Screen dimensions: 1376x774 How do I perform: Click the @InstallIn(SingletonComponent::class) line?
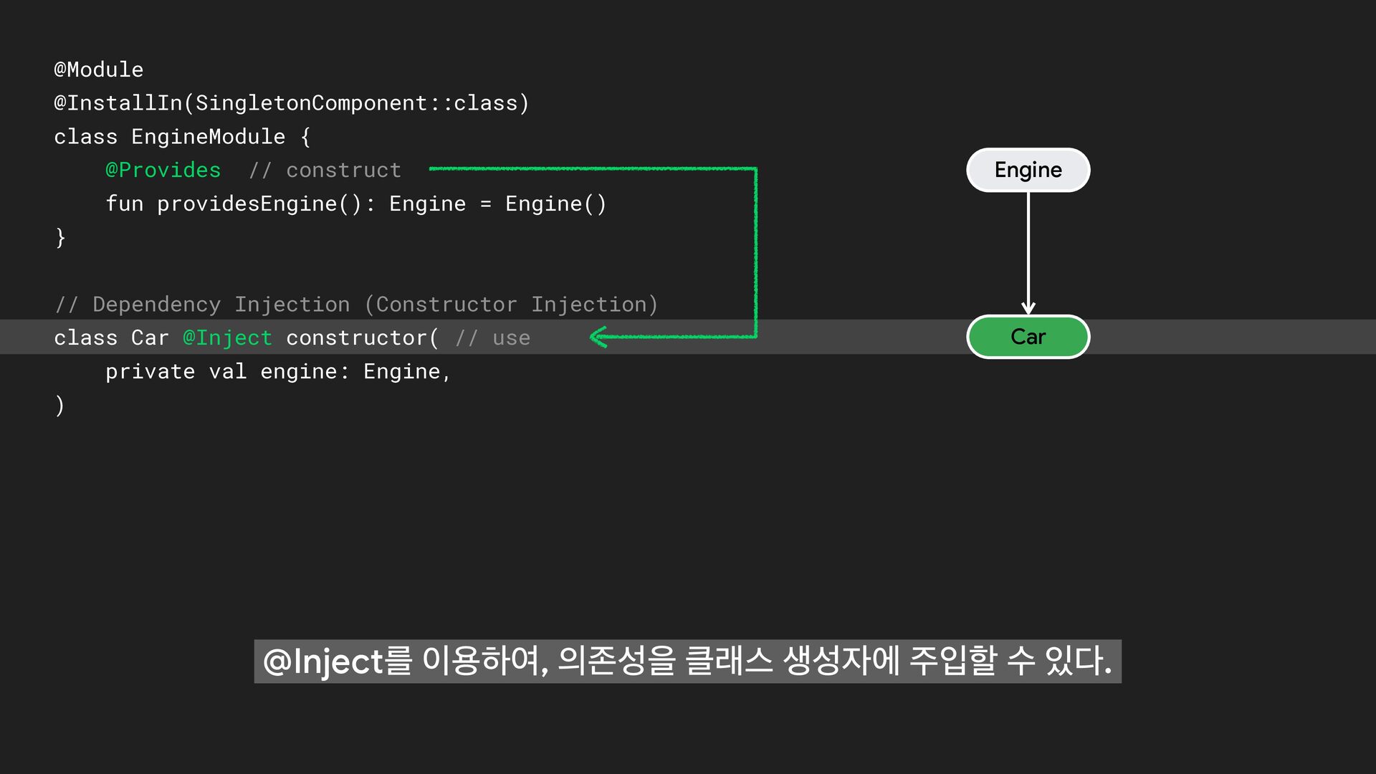click(291, 103)
